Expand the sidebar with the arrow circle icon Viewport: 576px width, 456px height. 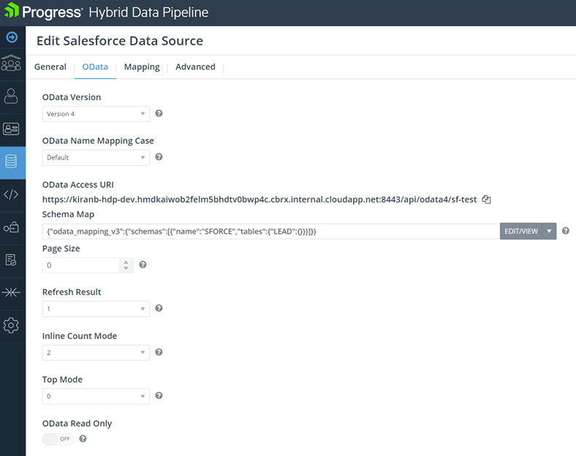(x=12, y=37)
